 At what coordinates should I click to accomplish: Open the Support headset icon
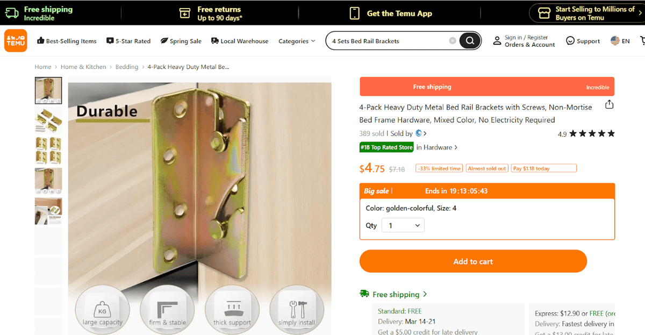(570, 41)
